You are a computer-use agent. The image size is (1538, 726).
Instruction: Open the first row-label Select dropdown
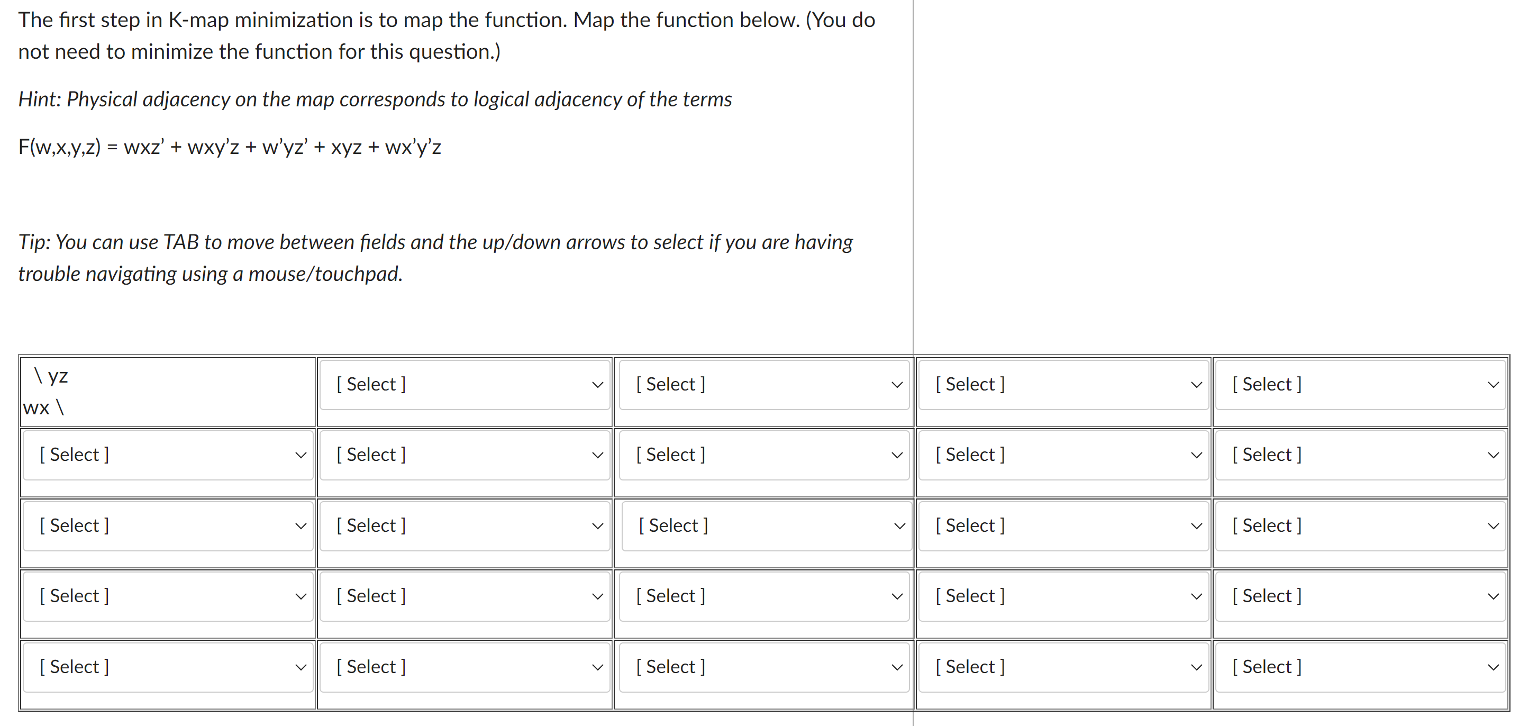(167, 455)
